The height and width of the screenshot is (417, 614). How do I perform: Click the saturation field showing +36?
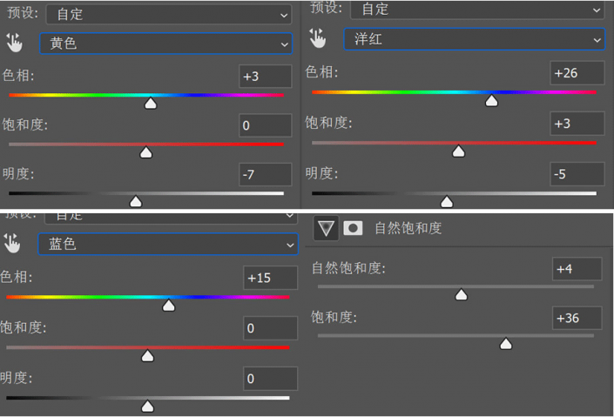click(x=577, y=319)
